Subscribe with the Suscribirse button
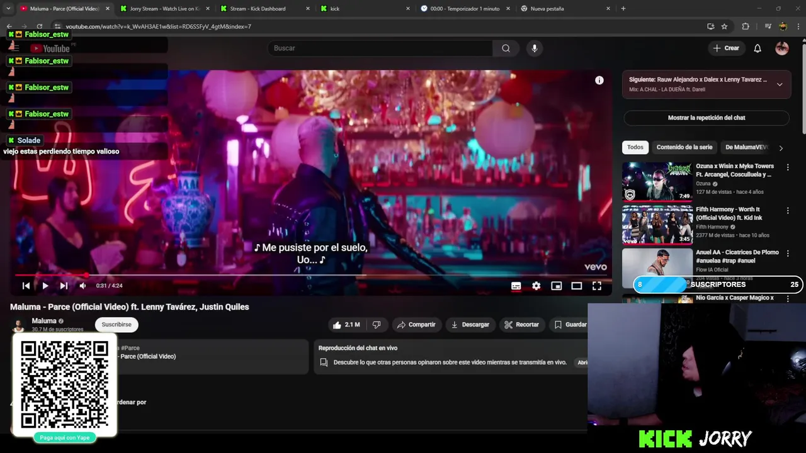This screenshot has width=806, height=453. coord(116,325)
